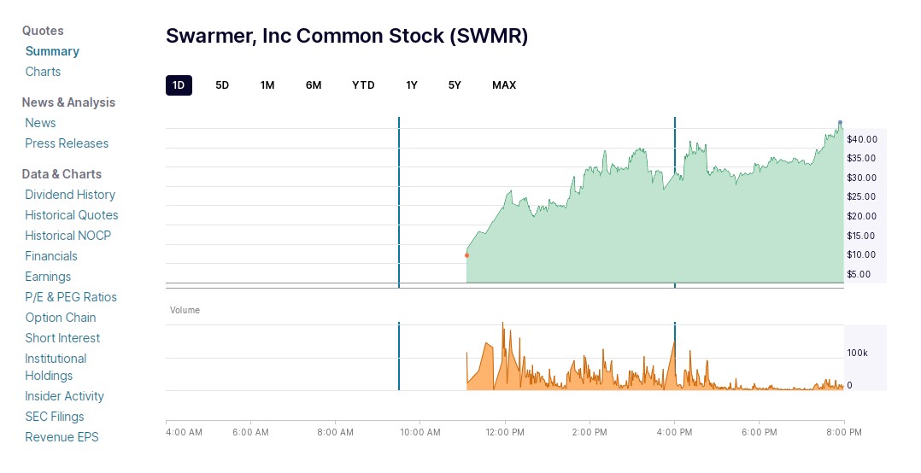The image size is (921, 473).
Task: Open the Charts sidebar link
Action: [43, 72]
